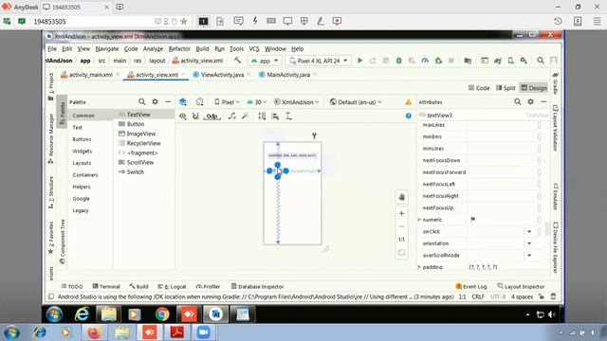This screenshot has width=607, height=341.
Task: Open the blue help question mark
Action: click(409, 116)
